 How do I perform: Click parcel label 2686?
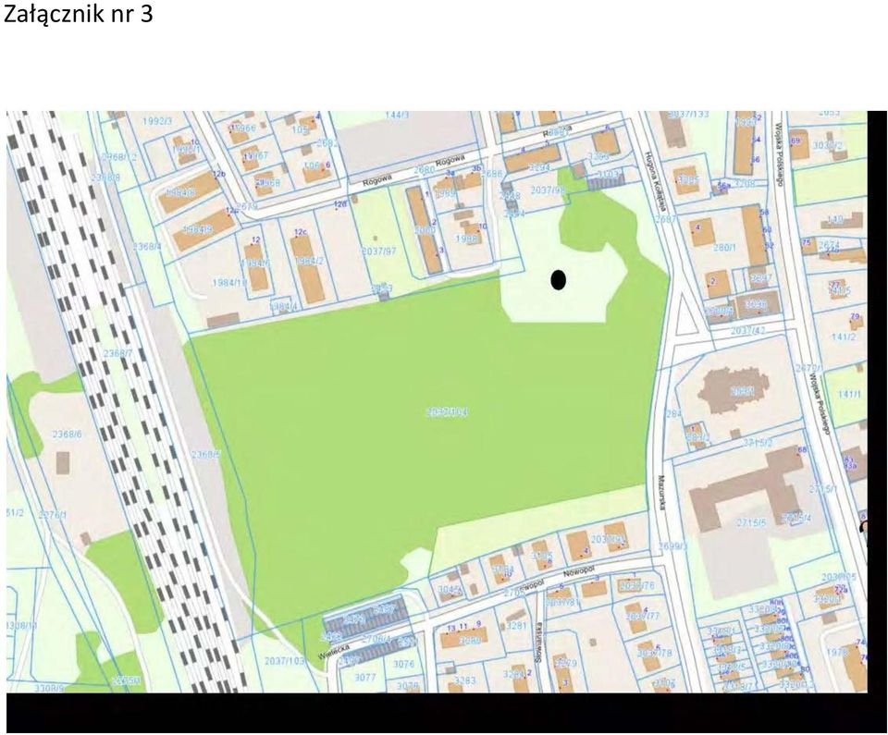[491, 174]
